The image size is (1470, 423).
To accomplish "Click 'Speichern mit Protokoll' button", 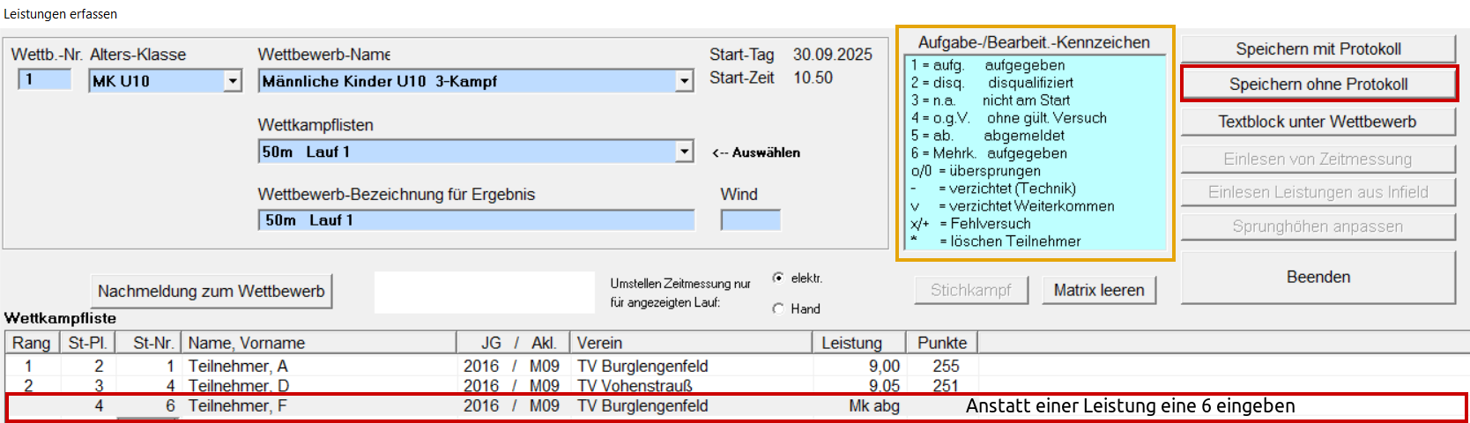I will 1318,49.
